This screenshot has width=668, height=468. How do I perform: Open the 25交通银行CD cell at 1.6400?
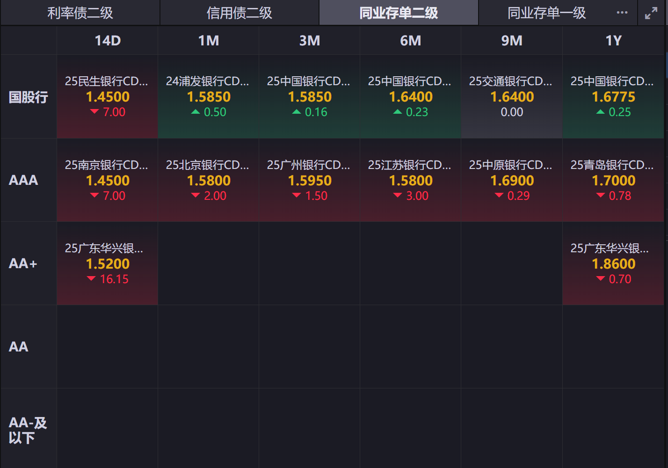click(x=512, y=97)
